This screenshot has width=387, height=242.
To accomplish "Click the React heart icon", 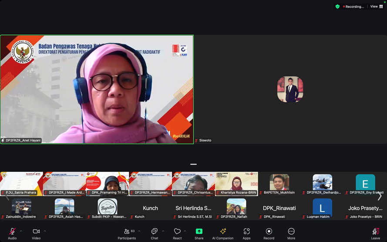I will pyautogui.click(x=177, y=233).
